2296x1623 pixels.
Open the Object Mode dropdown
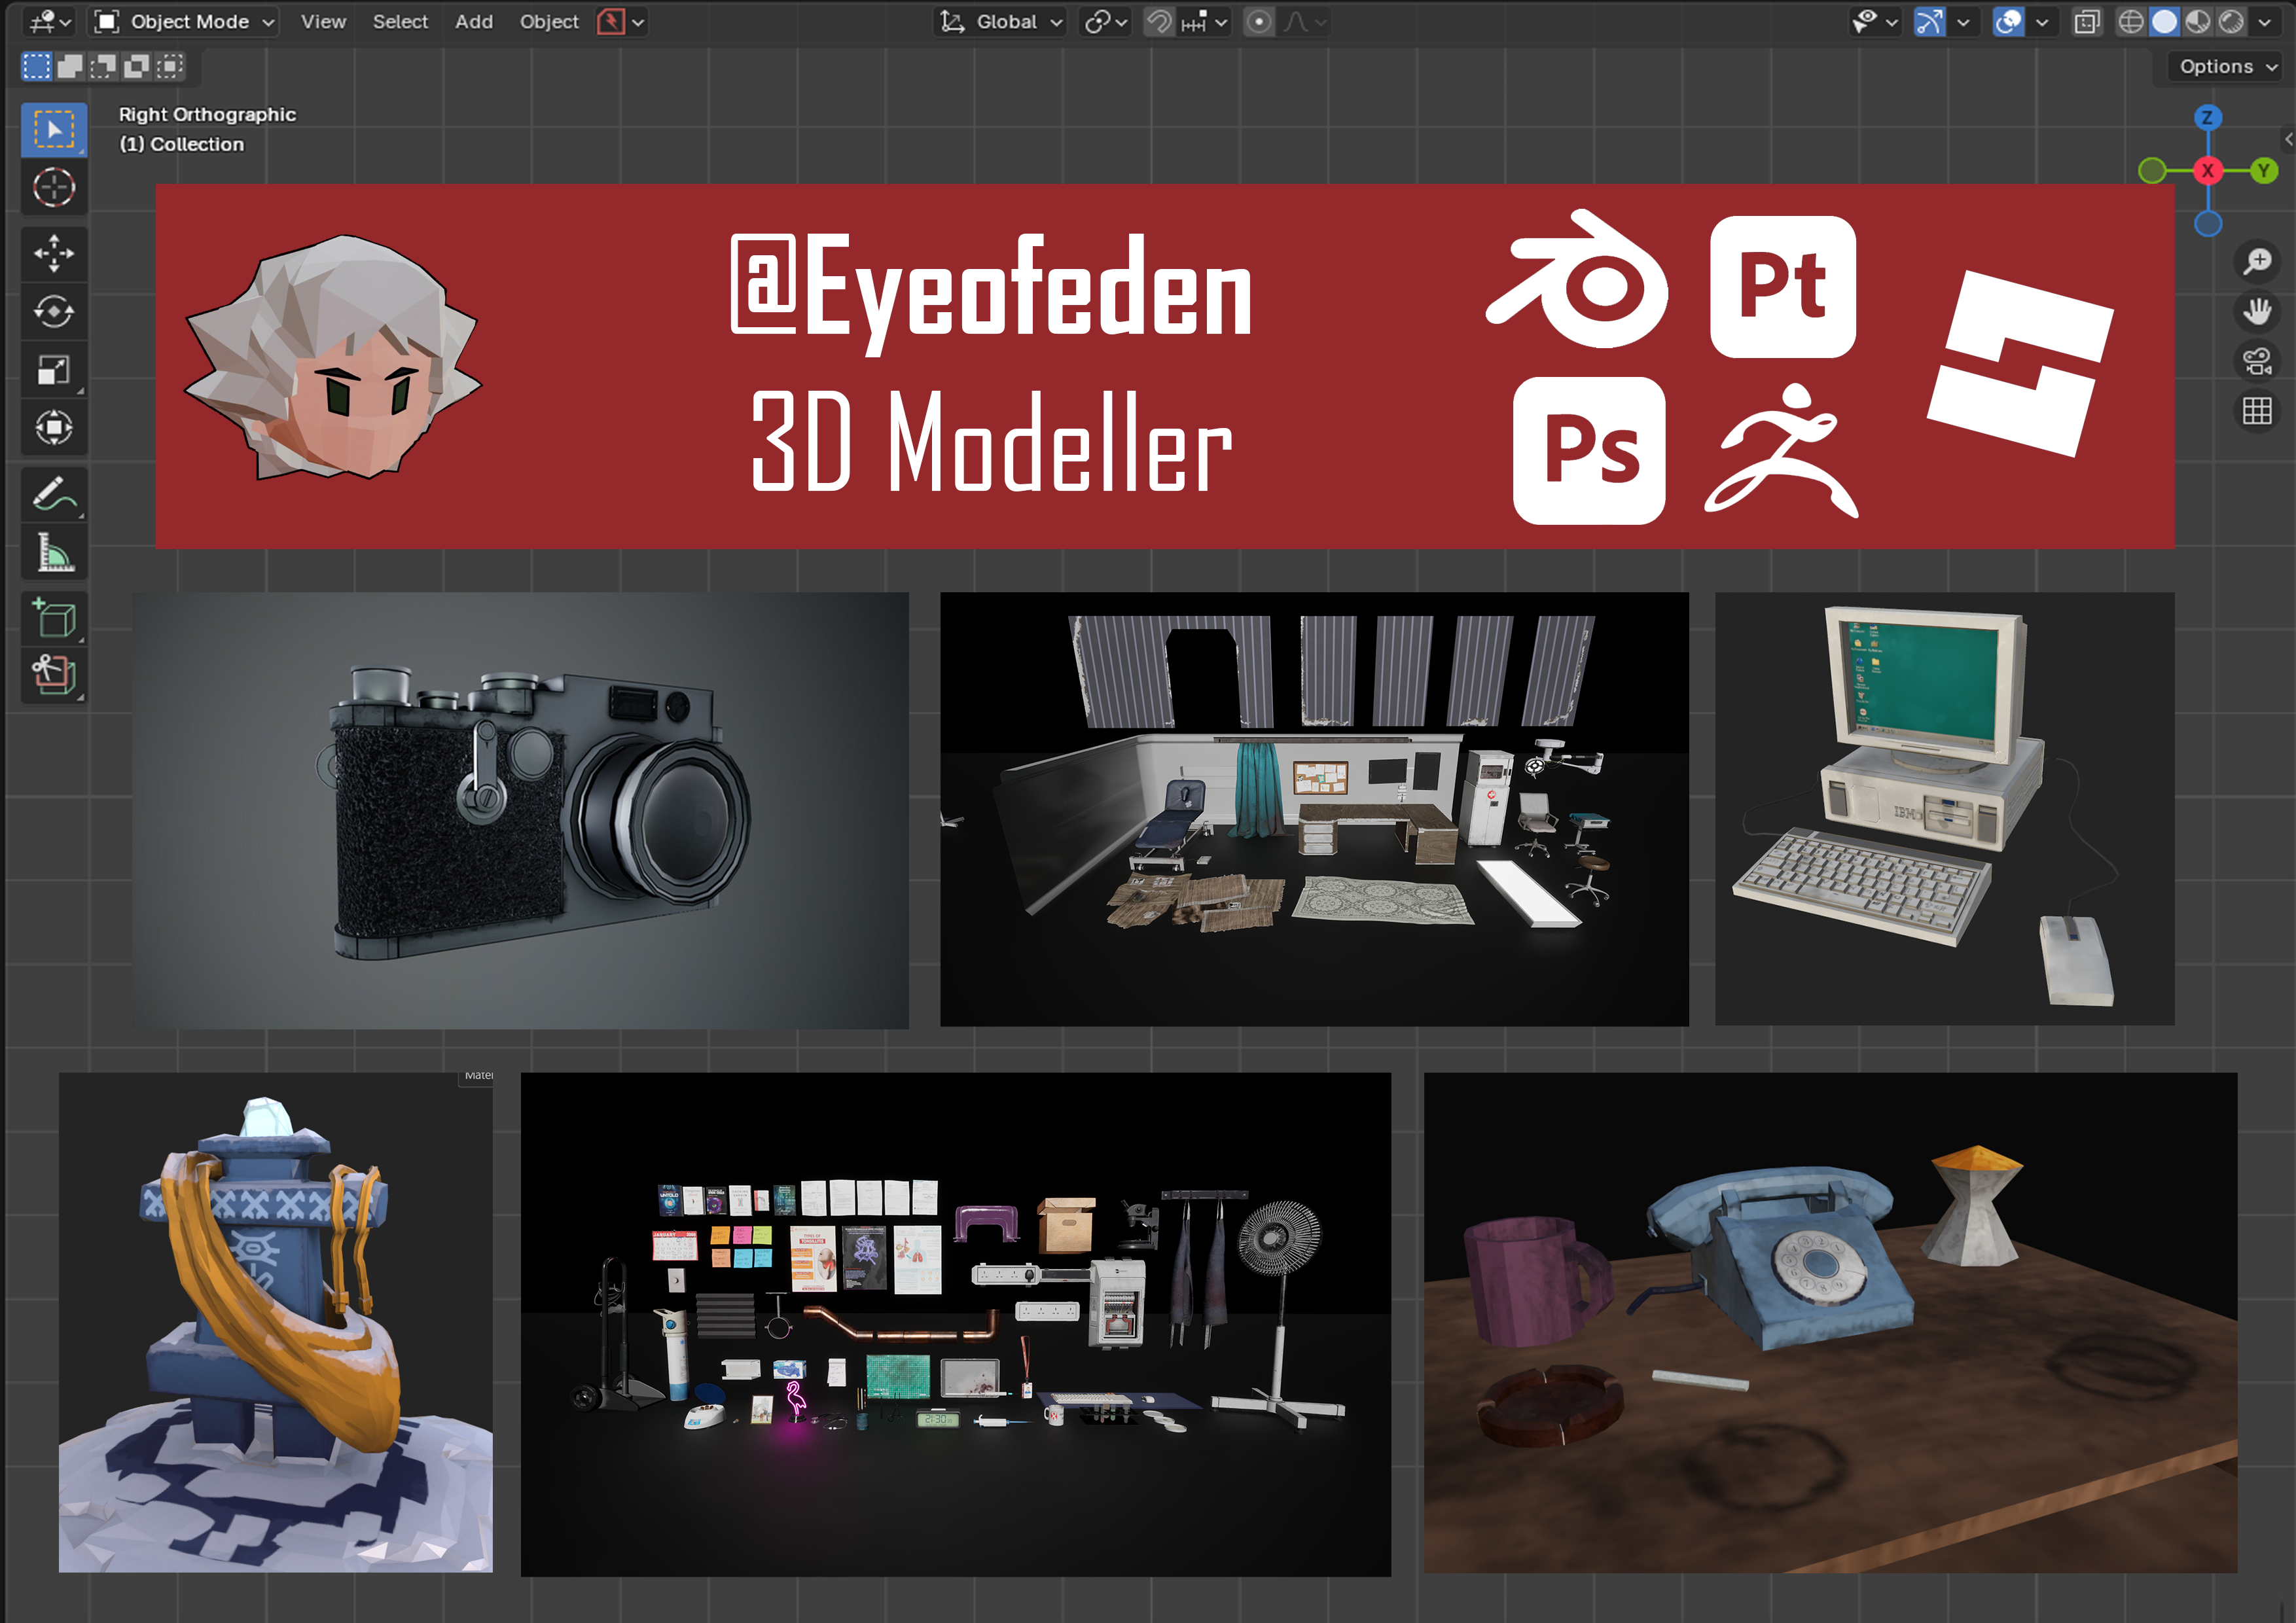tap(184, 22)
